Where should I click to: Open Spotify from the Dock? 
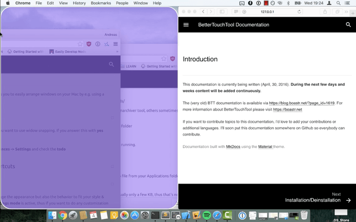click(x=207, y=215)
